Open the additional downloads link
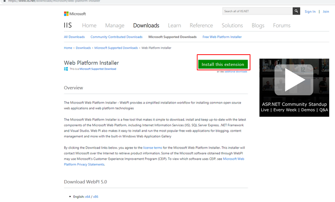Image resolution: width=335 pixels, height=202 pixels. [236, 72]
